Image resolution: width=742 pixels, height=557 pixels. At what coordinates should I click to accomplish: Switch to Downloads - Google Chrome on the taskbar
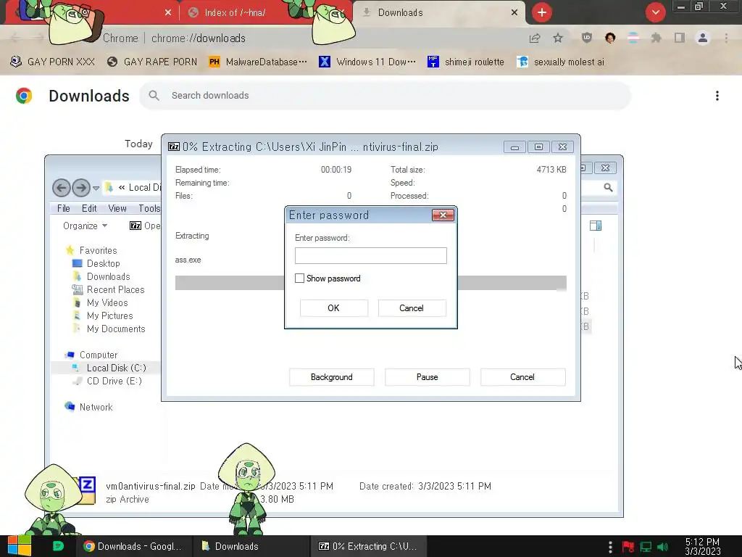[133, 546]
